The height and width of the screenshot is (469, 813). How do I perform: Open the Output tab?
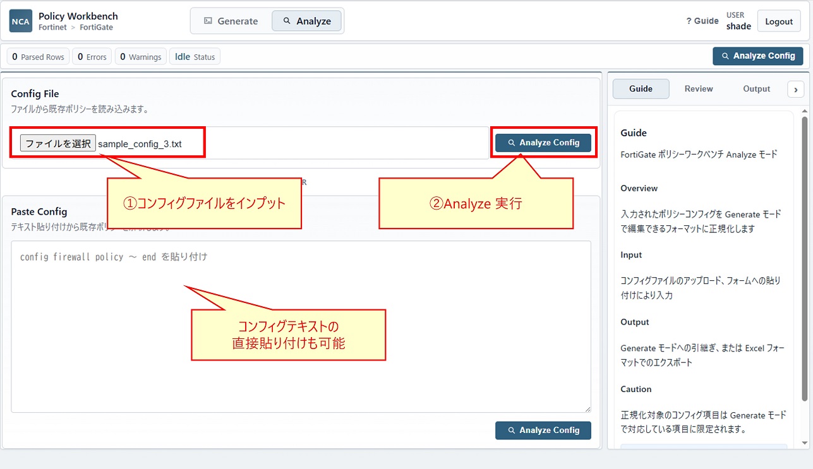click(x=756, y=88)
